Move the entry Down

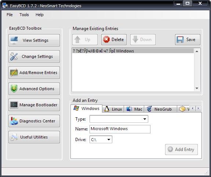pos(143,40)
